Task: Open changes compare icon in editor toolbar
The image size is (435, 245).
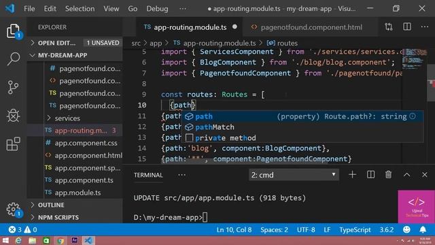Action: point(389,27)
